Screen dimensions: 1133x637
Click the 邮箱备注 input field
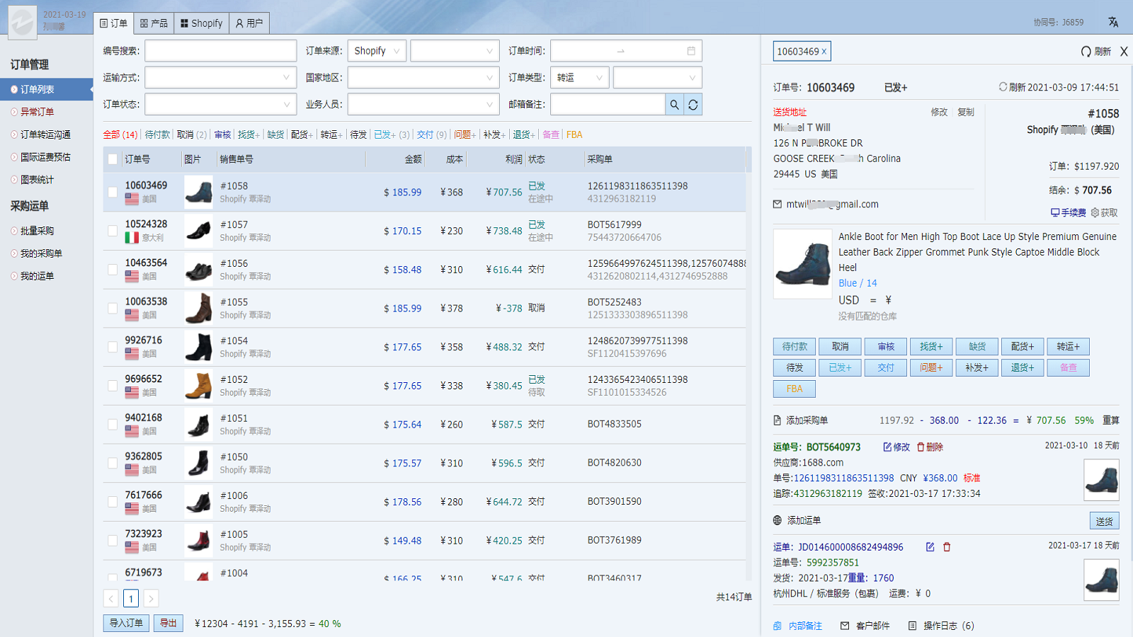[x=608, y=105]
